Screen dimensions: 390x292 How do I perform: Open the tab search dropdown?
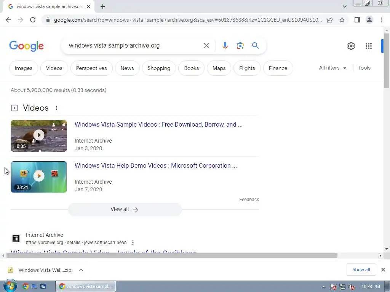pyautogui.click(x=344, y=6)
